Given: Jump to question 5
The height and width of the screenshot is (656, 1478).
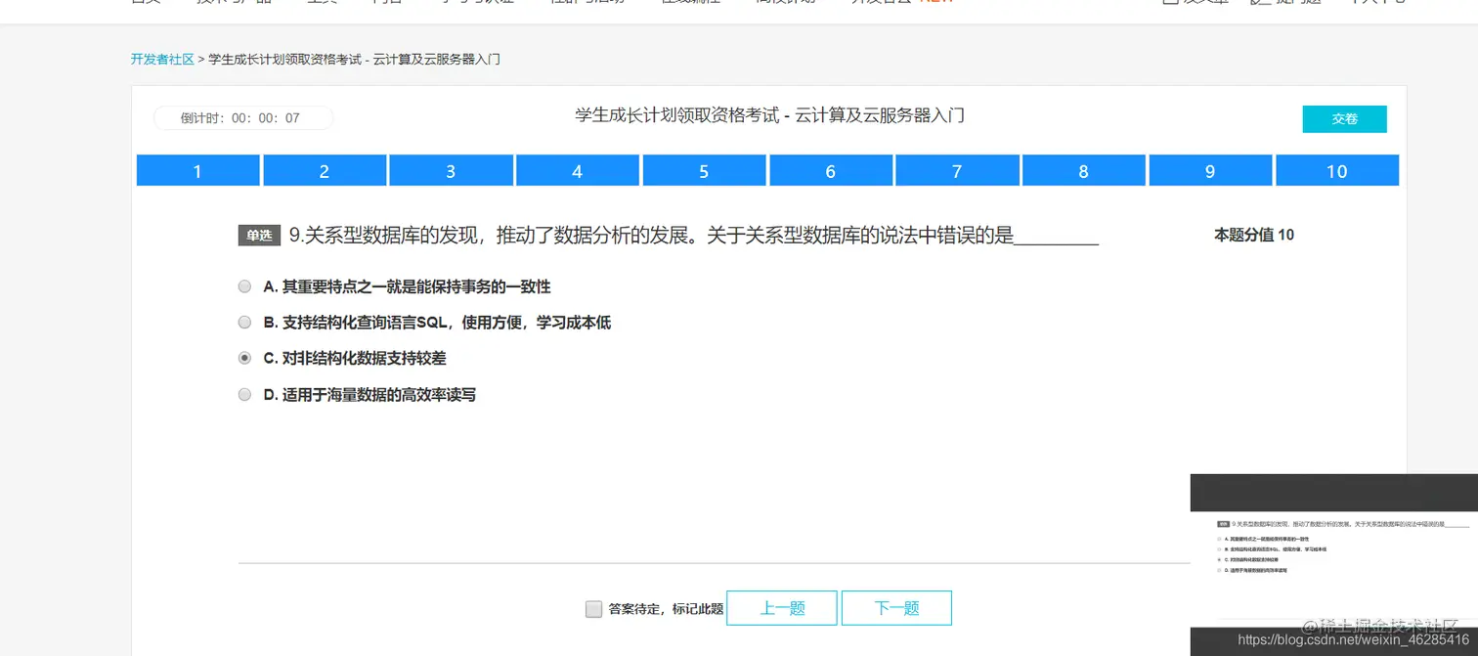Looking at the screenshot, I should coord(704,169).
